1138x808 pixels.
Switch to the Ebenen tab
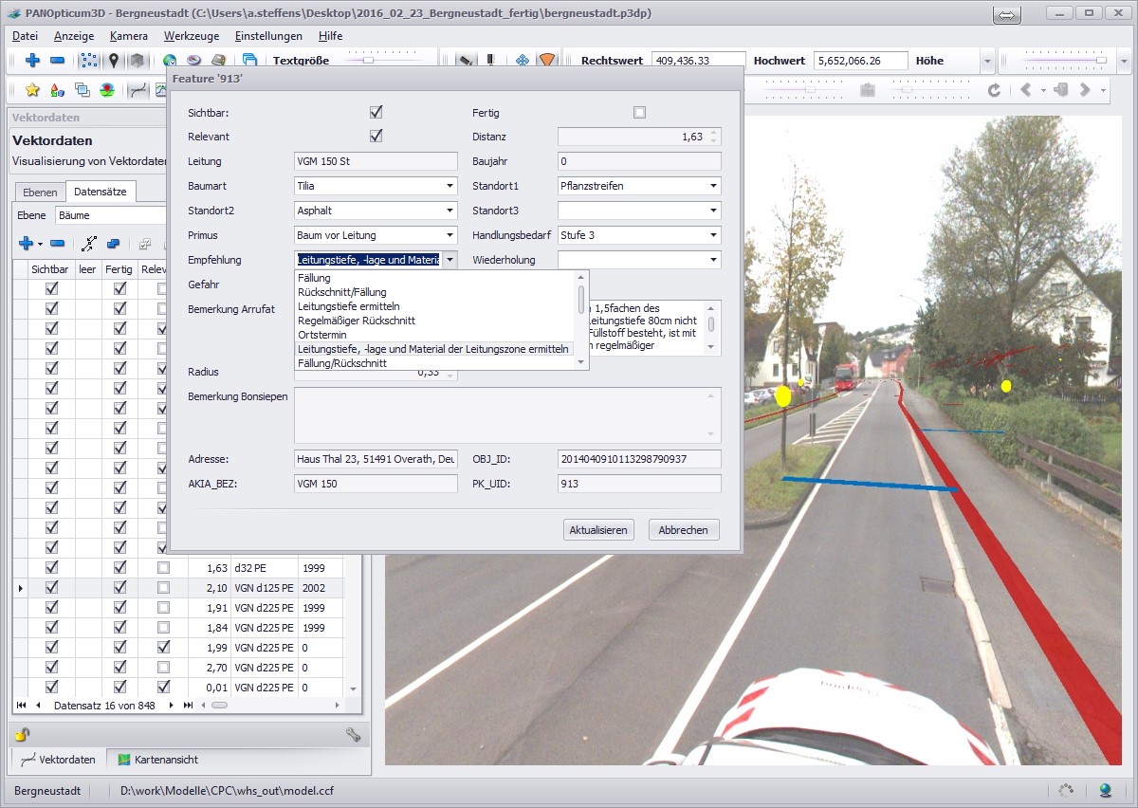click(x=40, y=192)
